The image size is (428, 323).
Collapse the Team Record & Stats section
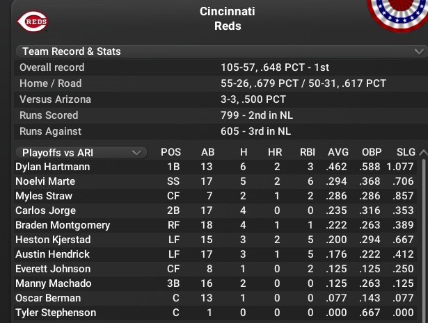click(418, 51)
